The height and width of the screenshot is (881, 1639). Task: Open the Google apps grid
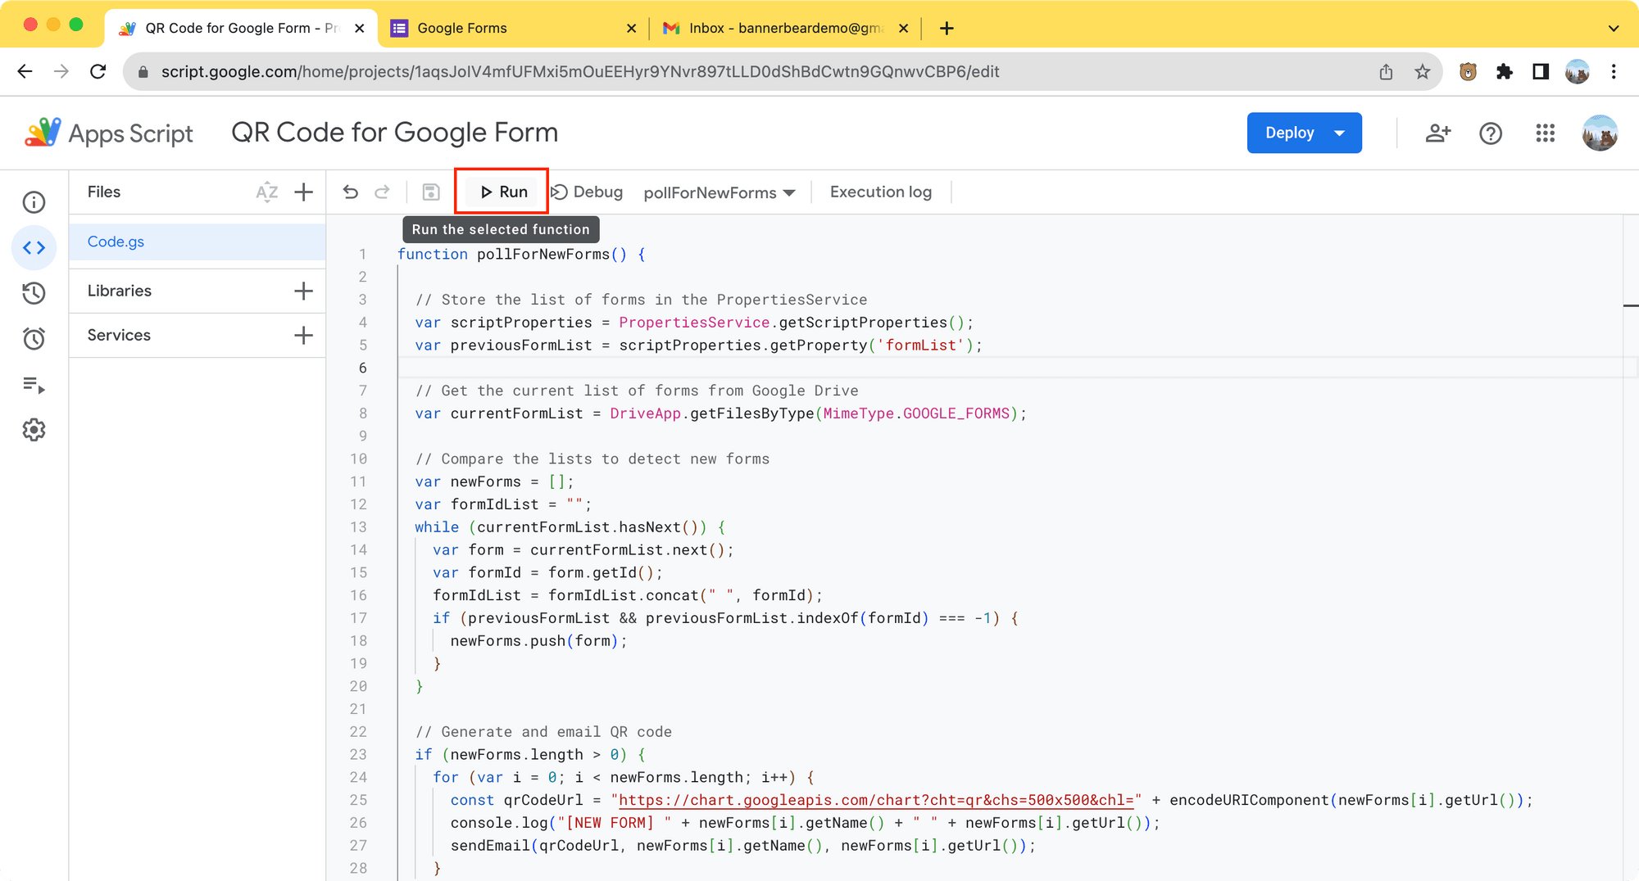click(1545, 133)
